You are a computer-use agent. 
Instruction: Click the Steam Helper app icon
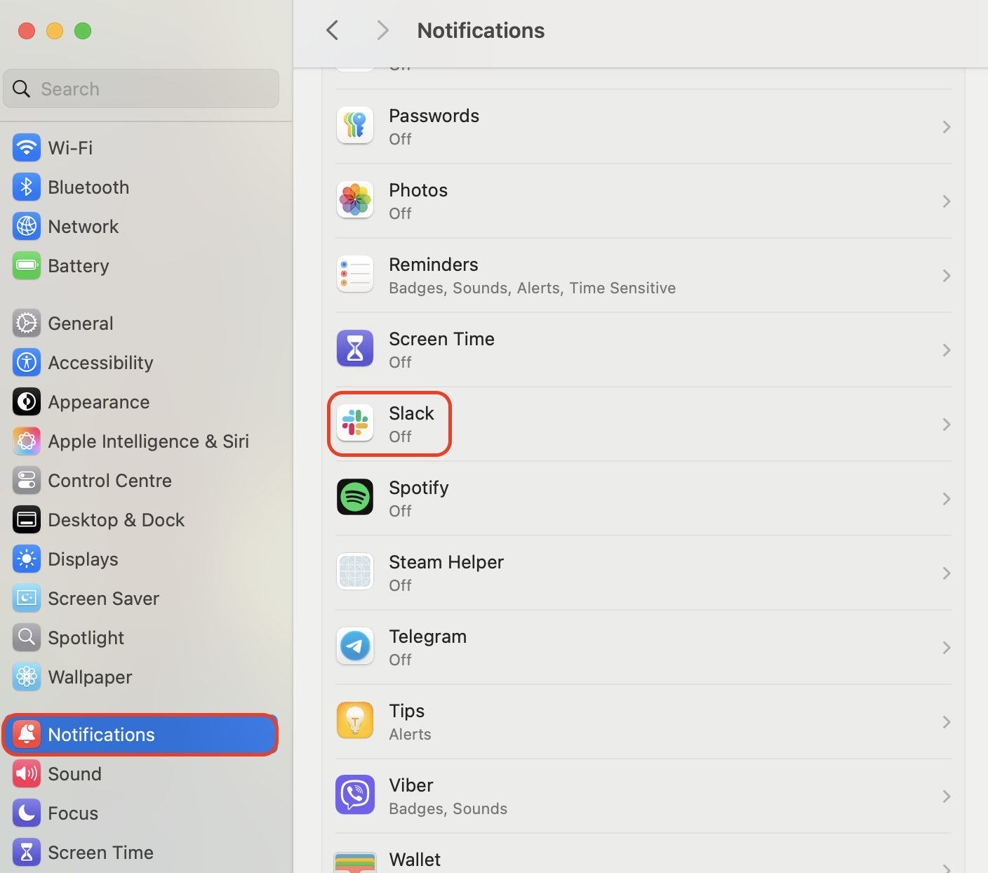(x=355, y=572)
